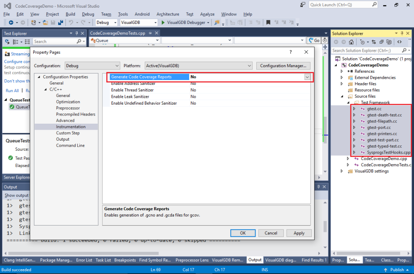The image size is (414, 274).
Task: Click the Quick Launch search magnifier icon
Action: pyautogui.click(x=374, y=4)
